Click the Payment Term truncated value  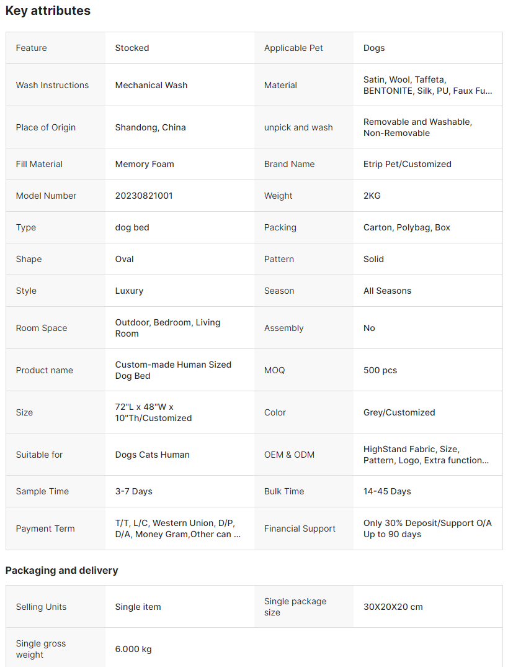pos(177,529)
